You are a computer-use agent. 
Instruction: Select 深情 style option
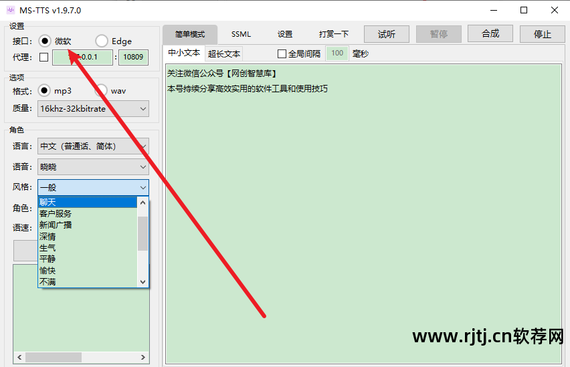click(88, 237)
